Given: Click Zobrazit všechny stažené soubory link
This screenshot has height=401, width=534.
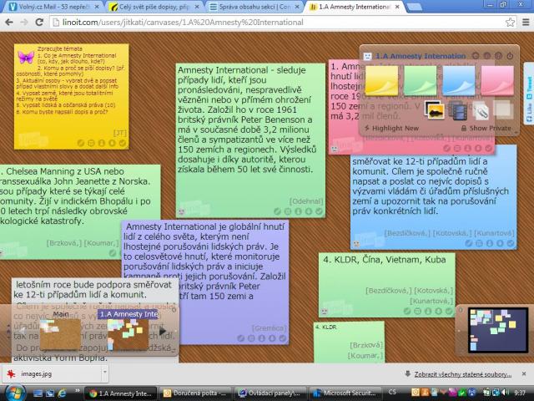Looking at the screenshot, I should click(463, 374).
